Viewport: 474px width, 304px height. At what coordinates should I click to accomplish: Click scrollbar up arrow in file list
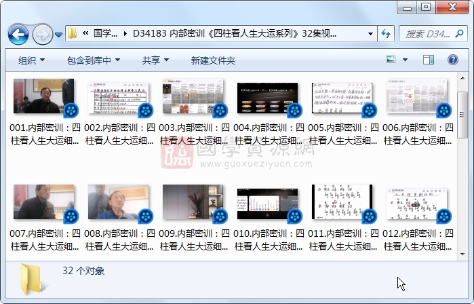(x=462, y=78)
